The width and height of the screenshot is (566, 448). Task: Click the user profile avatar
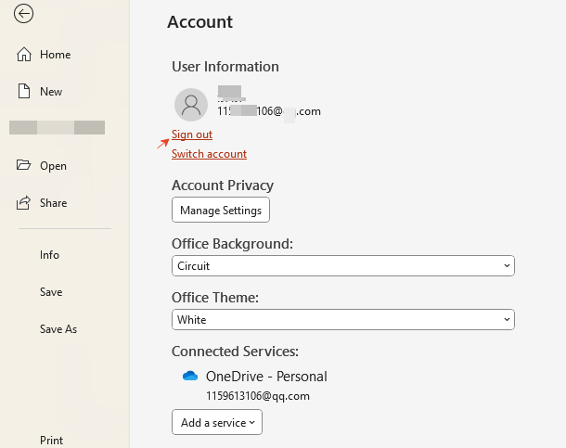[191, 105]
